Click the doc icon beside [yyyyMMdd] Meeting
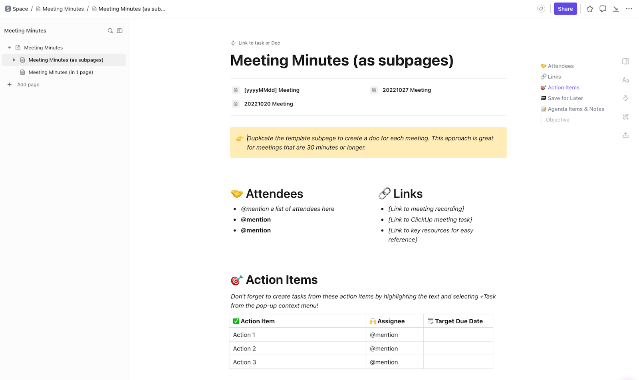 point(236,90)
